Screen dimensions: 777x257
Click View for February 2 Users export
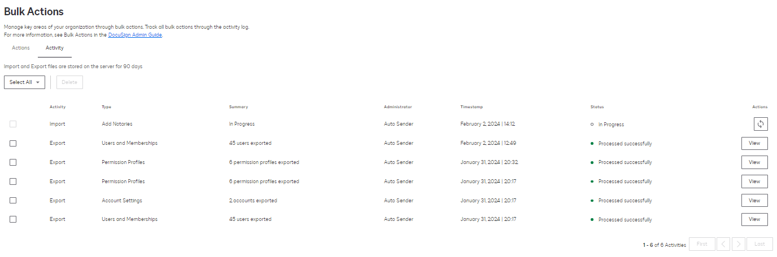coord(754,143)
